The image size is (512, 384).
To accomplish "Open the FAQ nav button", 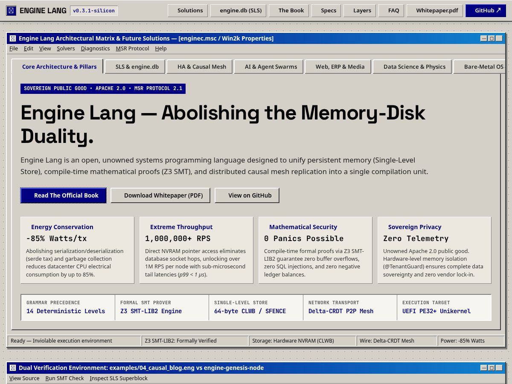I will tap(391, 10).
